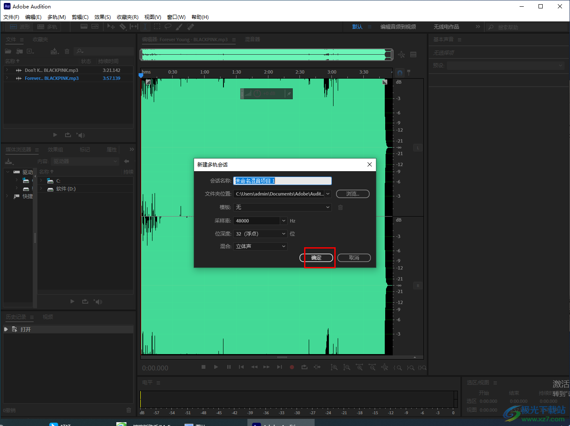The height and width of the screenshot is (426, 570).
Task: Click the insert into multitrack icon in Files panel
Action: [55, 51]
